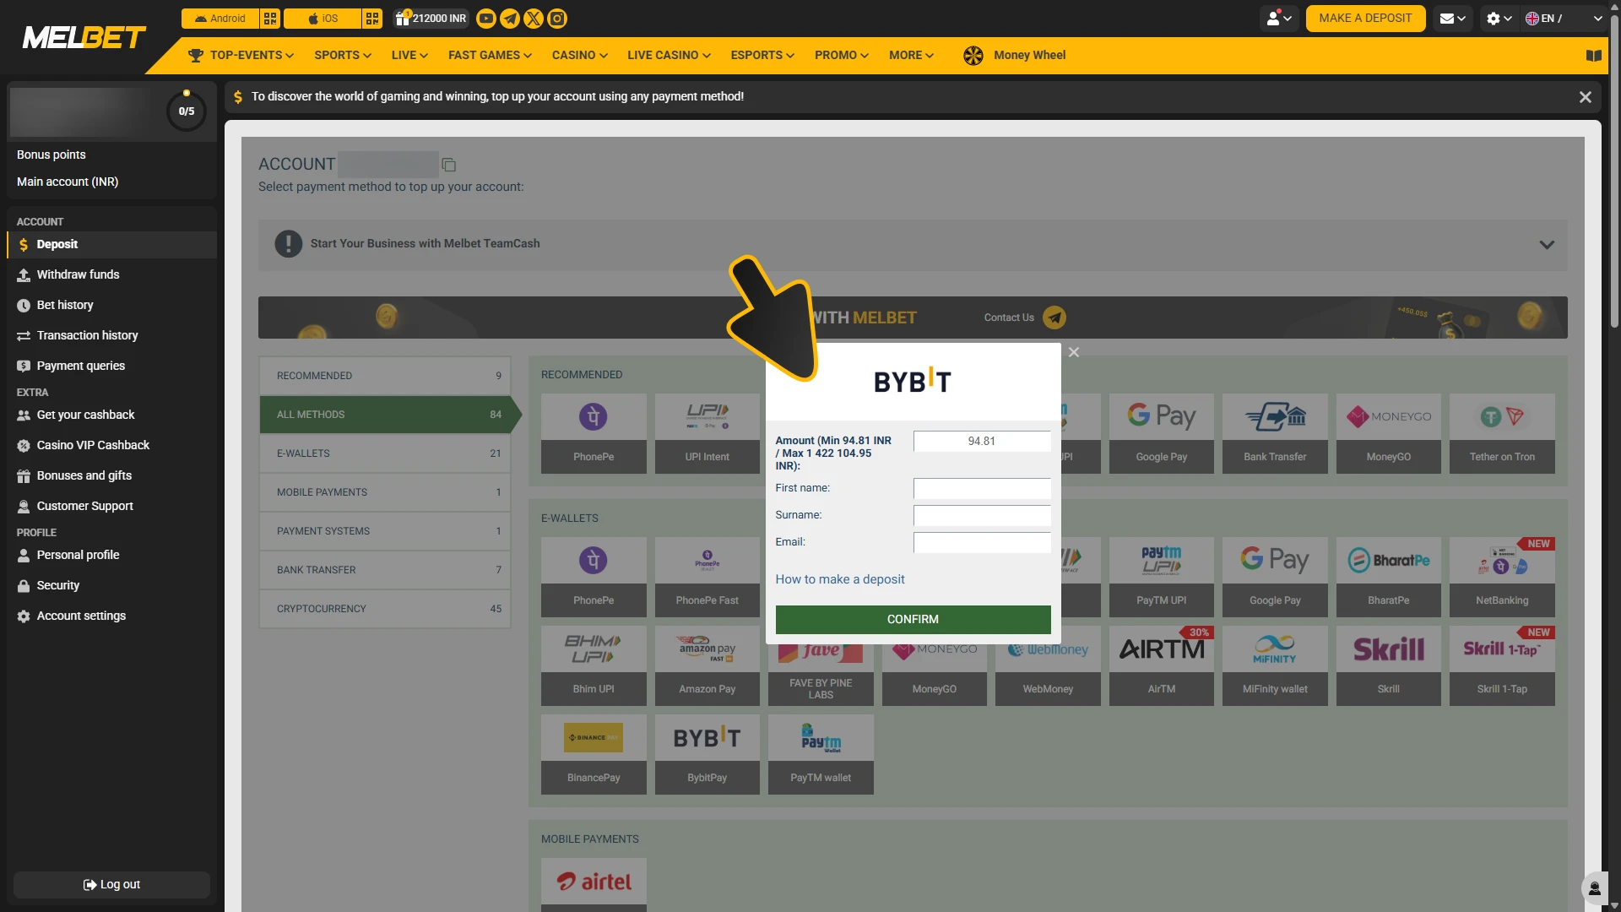The image size is (1621, 912).
Task: Click the MAKE A DEPOSIT button
Action: coord(1365,19)
